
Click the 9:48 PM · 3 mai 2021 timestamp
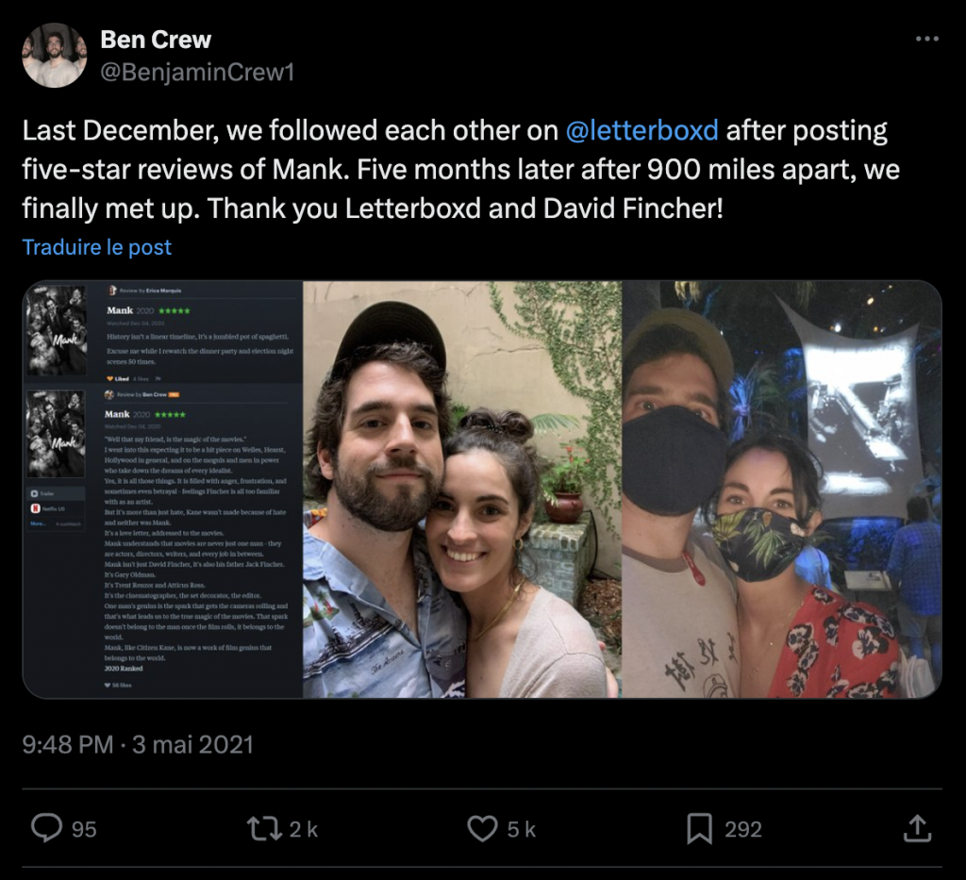[x=138, y=744]
